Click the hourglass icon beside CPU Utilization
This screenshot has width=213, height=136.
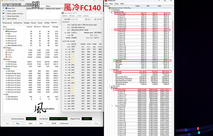point(6,97)
